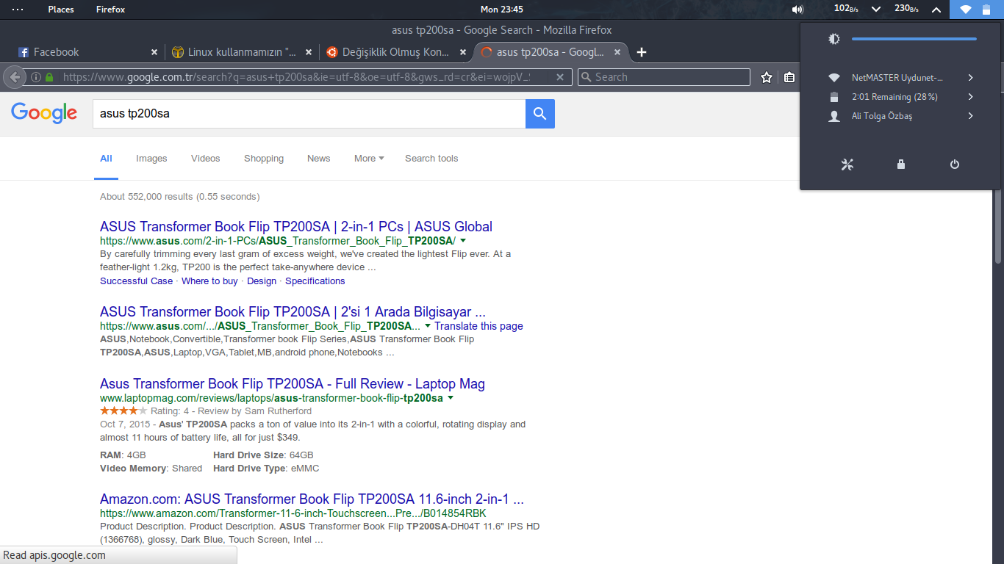Click the download speed arrow indicator
Screen dimensions: 1004x564
pos(876,10)
